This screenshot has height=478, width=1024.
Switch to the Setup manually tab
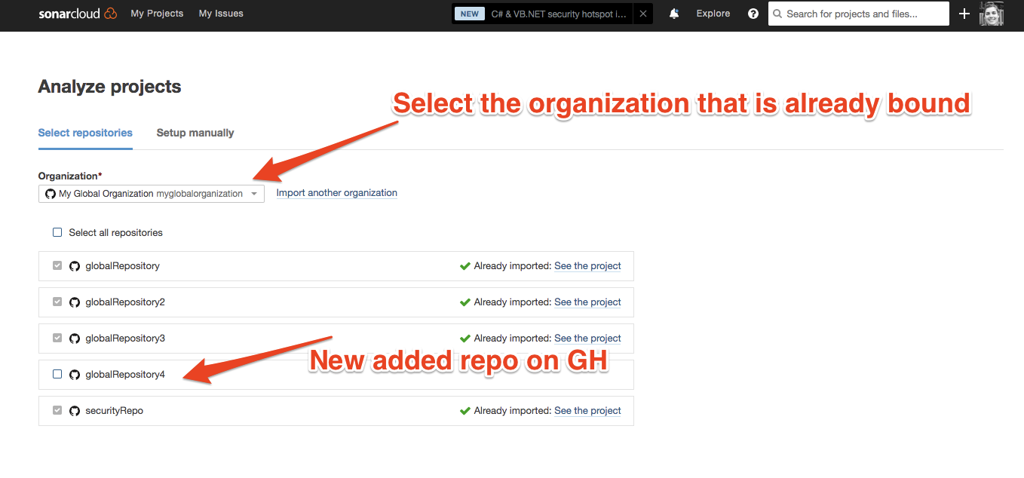195,133
